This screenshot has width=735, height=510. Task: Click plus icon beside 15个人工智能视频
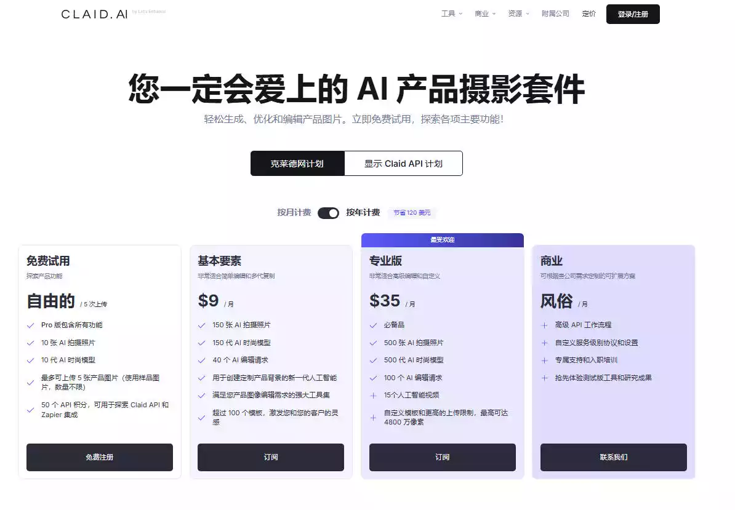[x=373, y=396]
